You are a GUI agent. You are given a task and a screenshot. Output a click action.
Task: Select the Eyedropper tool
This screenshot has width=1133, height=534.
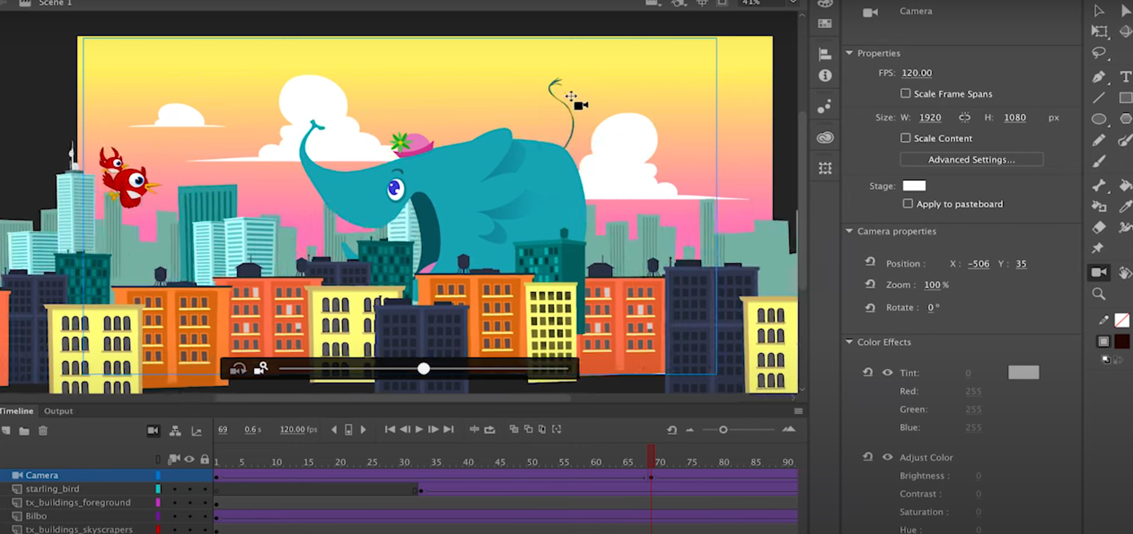click(x=1125, y=206)
